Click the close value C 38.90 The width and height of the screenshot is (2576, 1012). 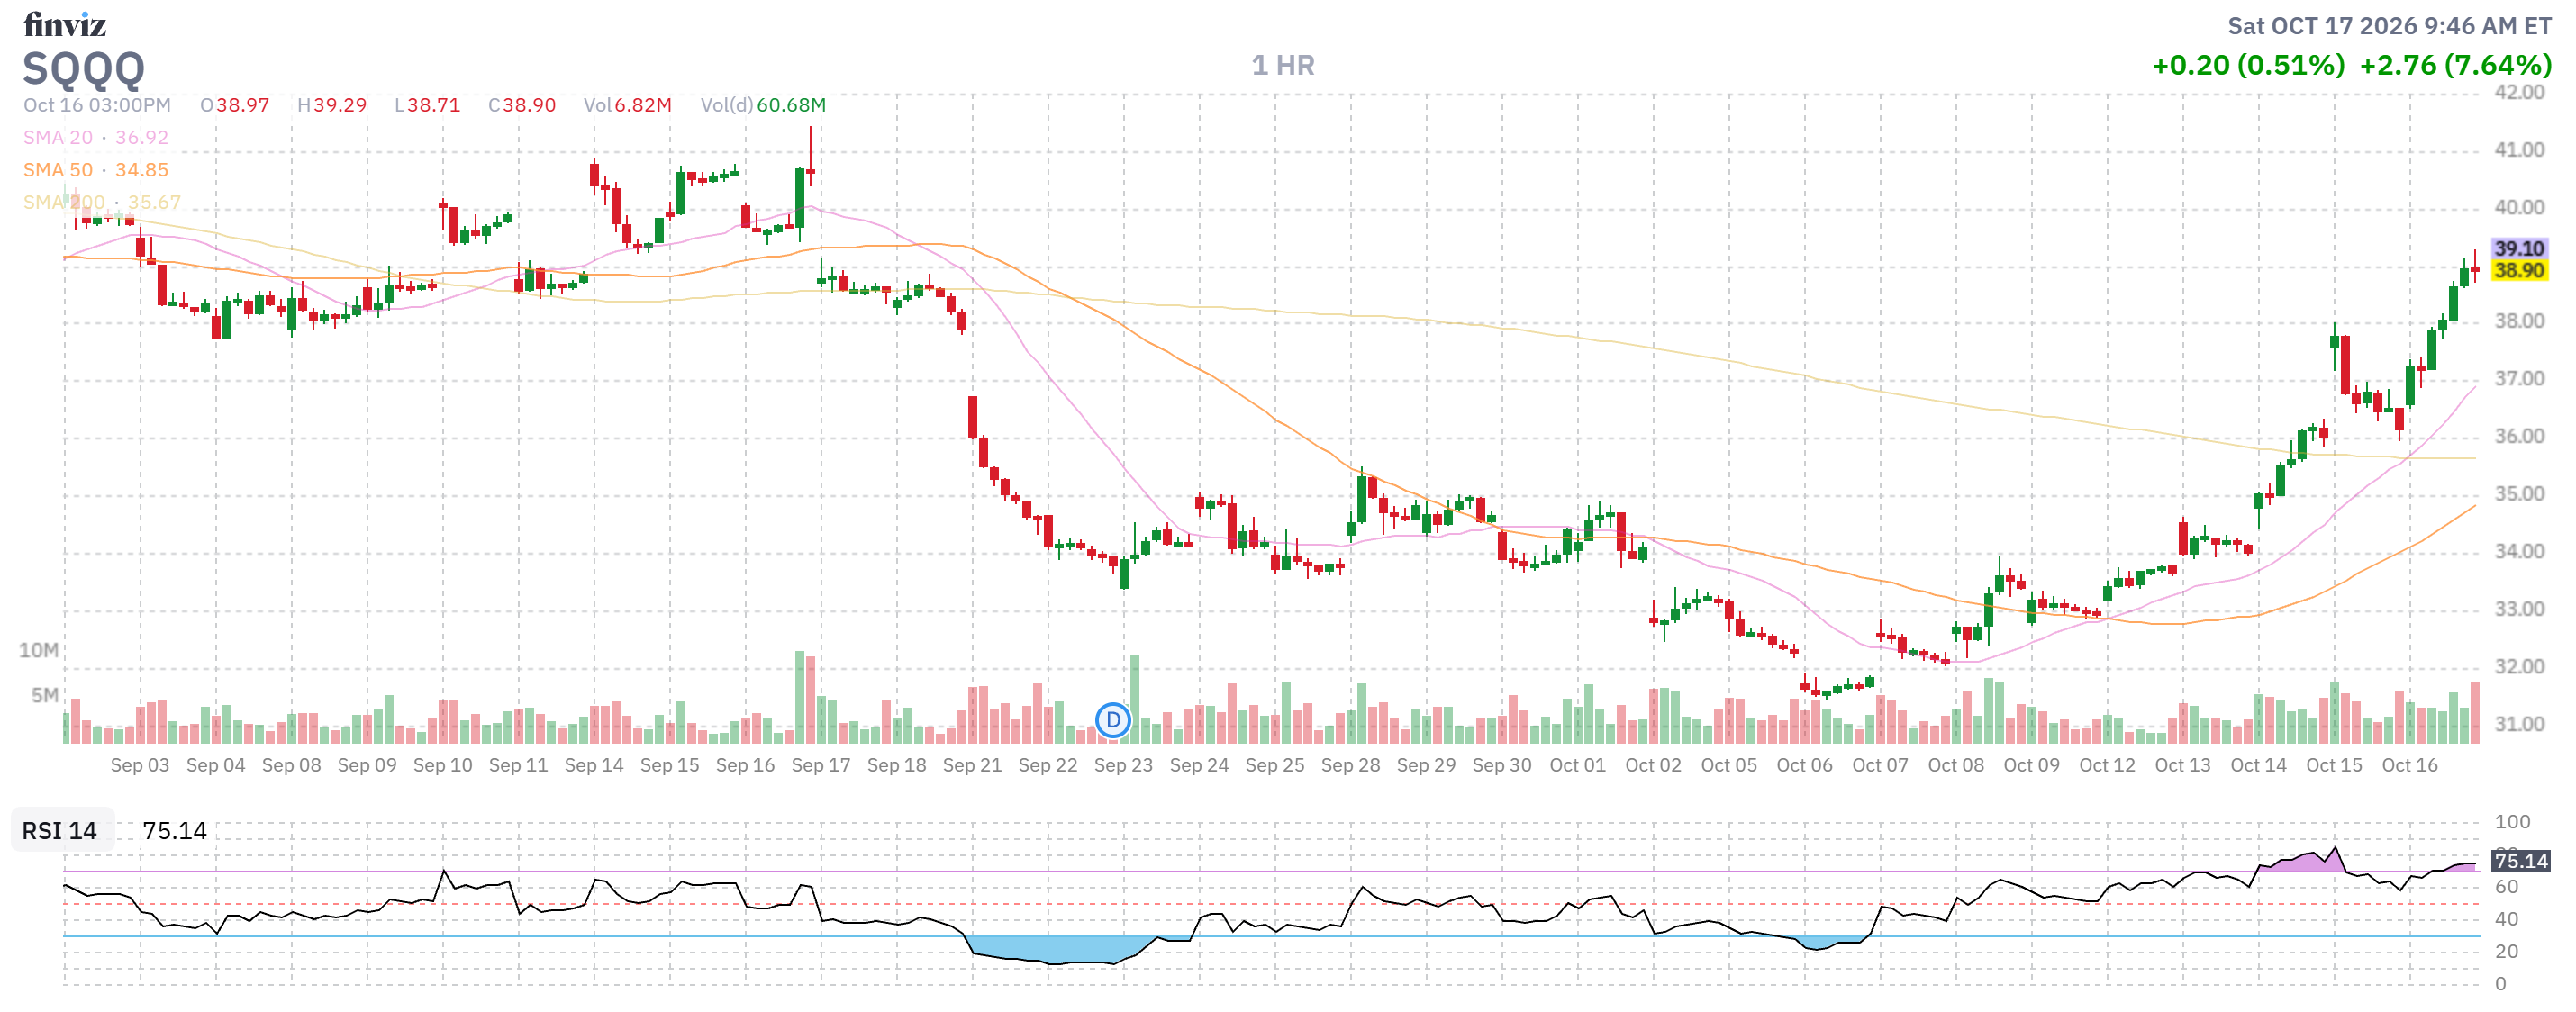click(522, 105)
